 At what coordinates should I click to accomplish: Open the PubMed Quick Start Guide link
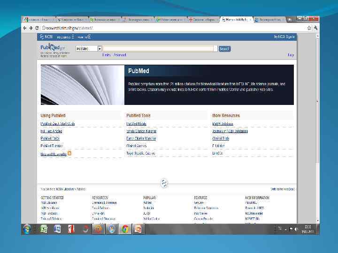click(x=58, y=124)
